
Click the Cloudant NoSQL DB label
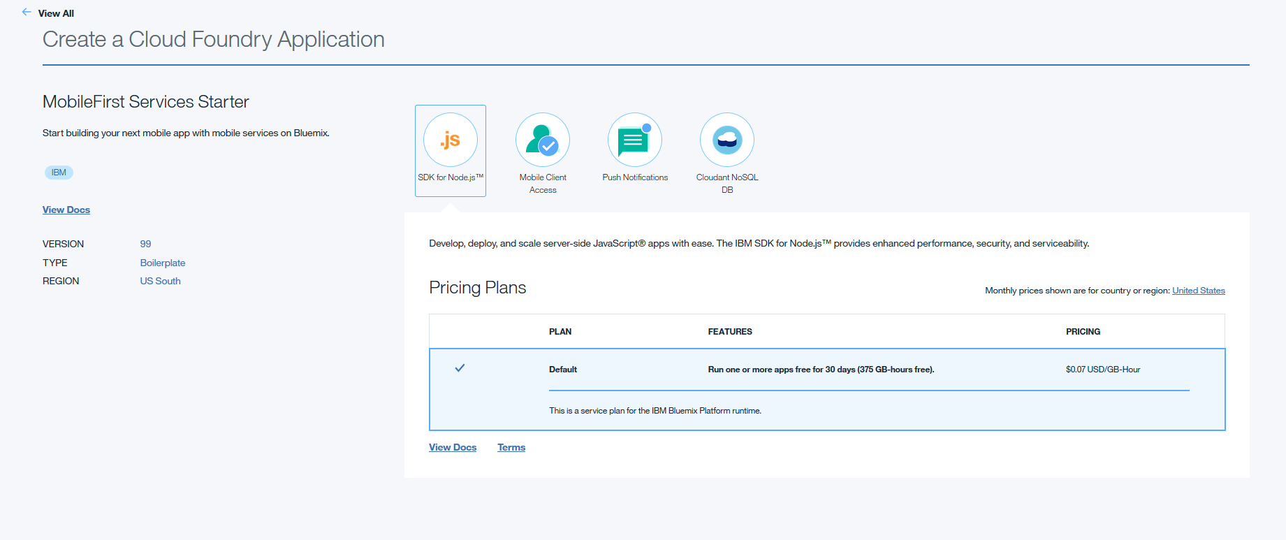(x=727, y=184)
